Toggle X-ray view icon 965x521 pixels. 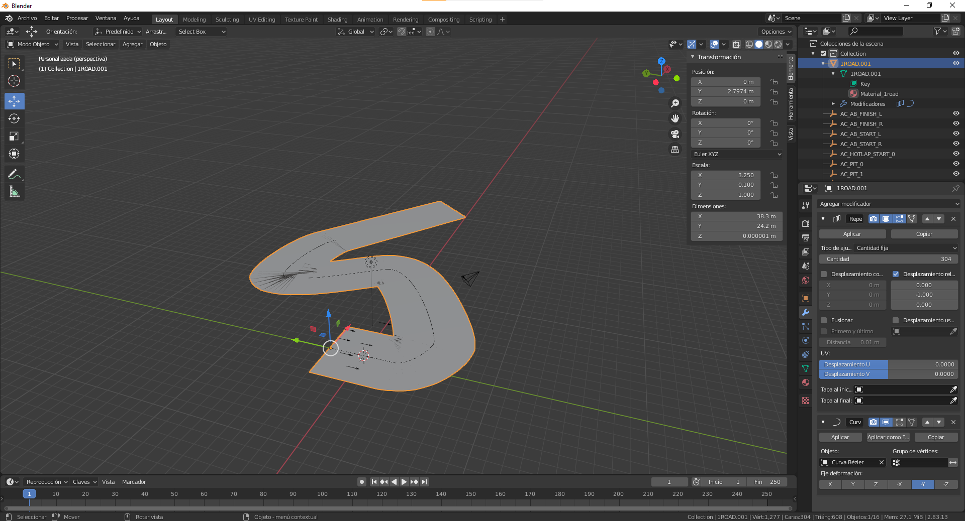point(736,44)
